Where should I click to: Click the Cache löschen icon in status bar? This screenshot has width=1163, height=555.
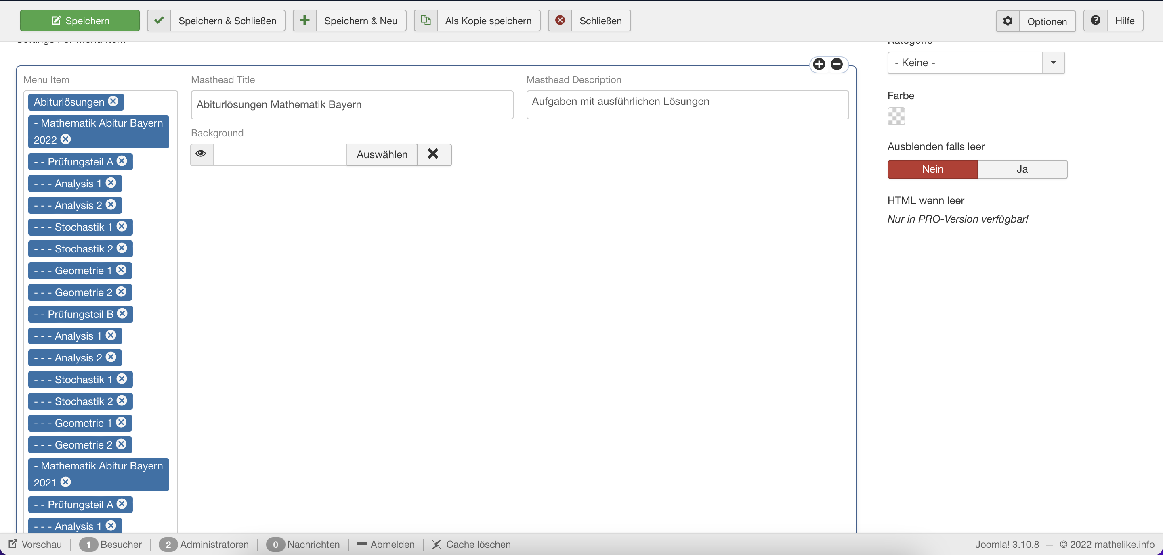click(x=436, y=544)
